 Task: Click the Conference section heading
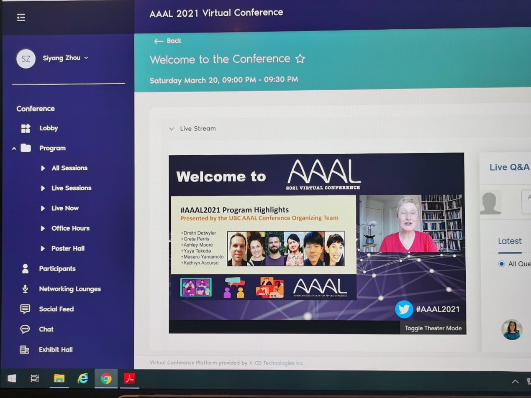click(36, 109)
